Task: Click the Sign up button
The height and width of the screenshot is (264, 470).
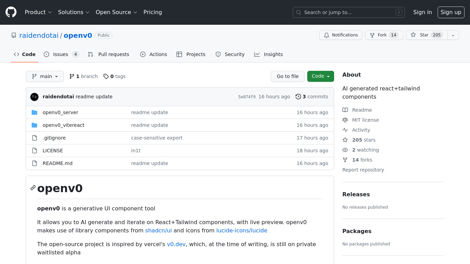Action: point(451,12)
